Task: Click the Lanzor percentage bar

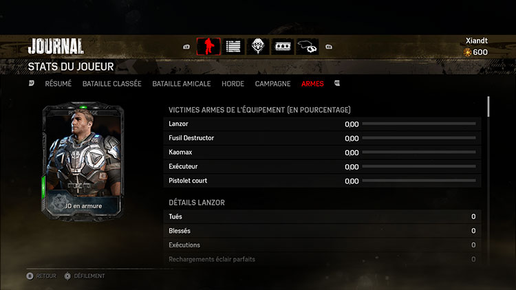Action: click(x=419, y=124)
